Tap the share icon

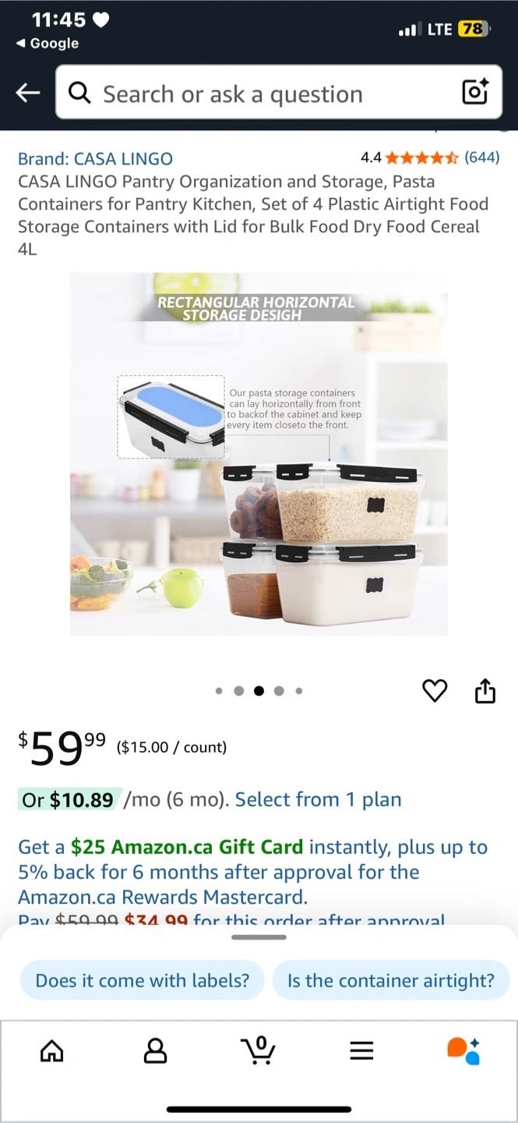[x=485, y=690]
